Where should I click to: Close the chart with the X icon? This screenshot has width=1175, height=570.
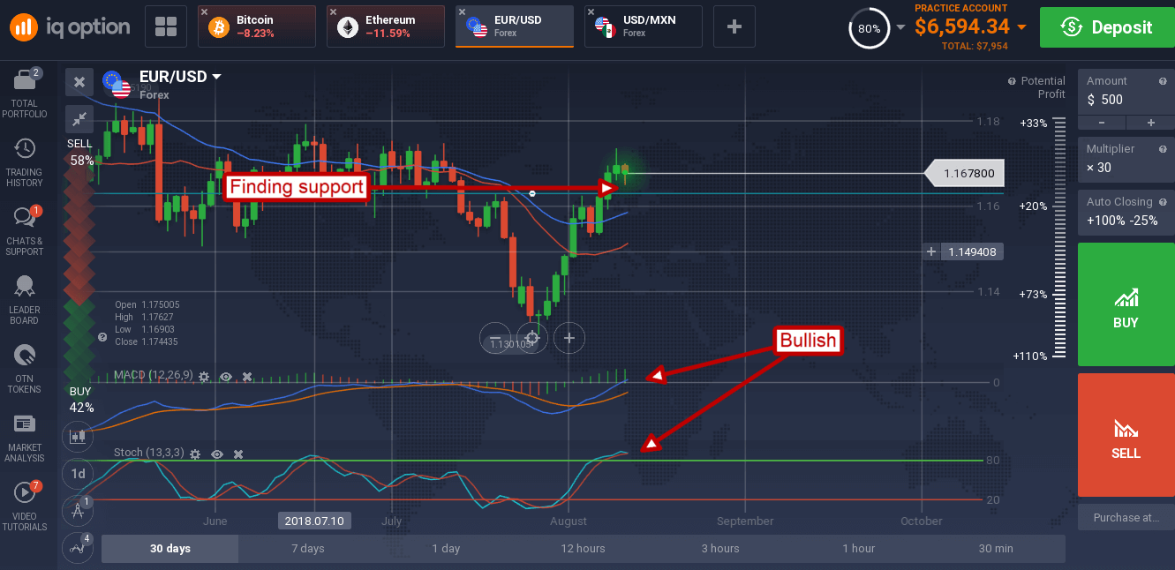point(79,82)
